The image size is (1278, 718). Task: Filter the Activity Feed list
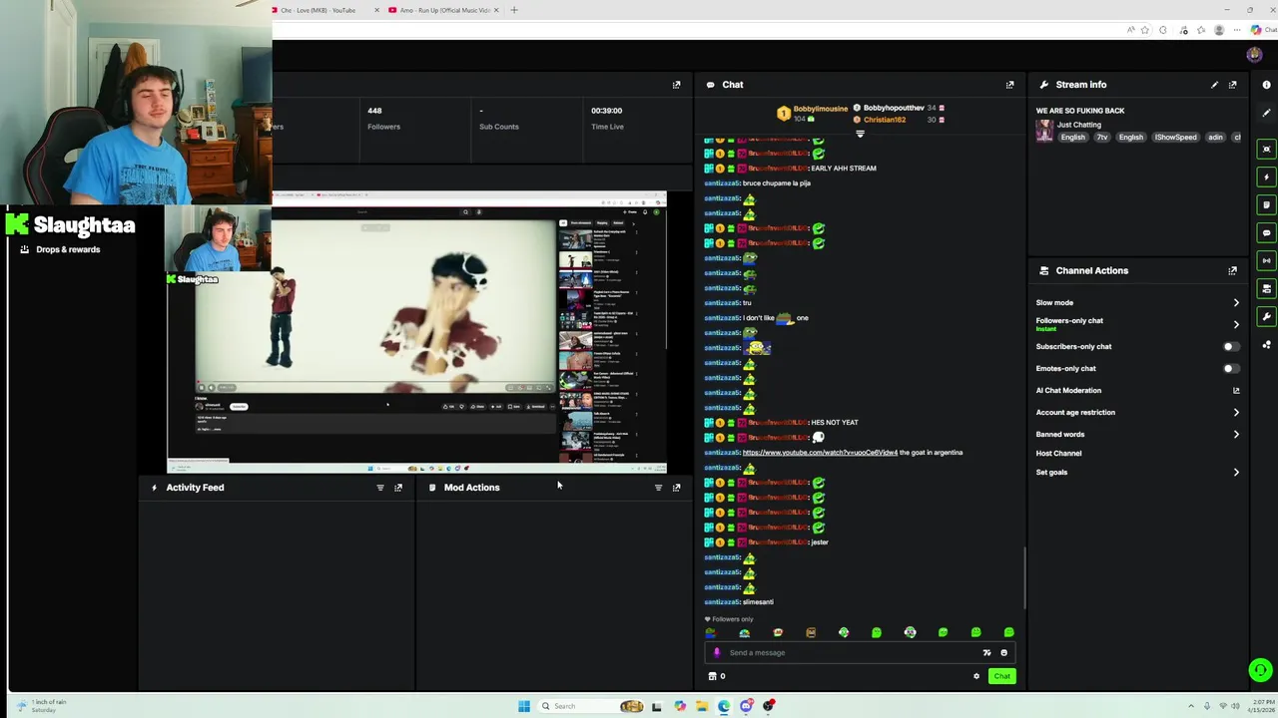pos(380,488)
